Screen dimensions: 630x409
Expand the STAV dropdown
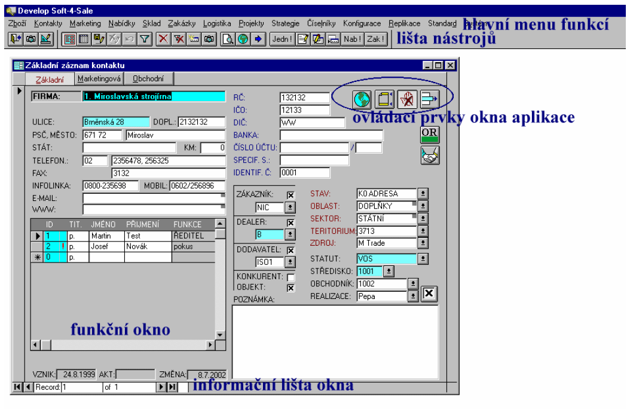(423, 194)
